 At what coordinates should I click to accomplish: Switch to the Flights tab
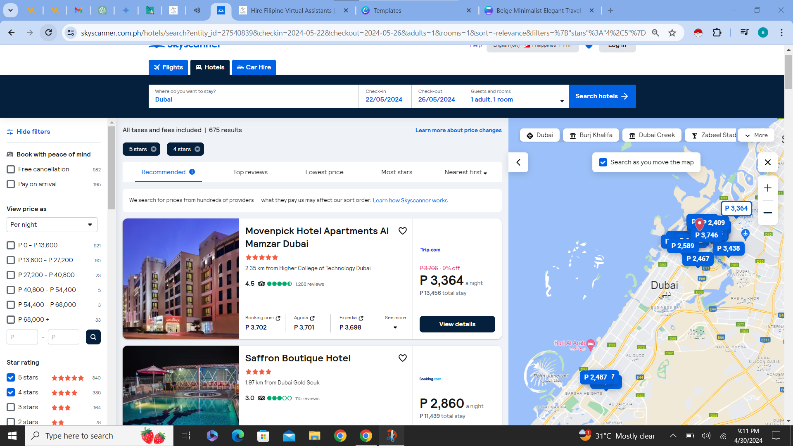(168, 67)
